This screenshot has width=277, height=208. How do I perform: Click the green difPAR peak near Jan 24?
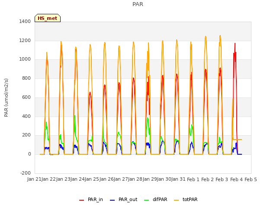(75, 116)
